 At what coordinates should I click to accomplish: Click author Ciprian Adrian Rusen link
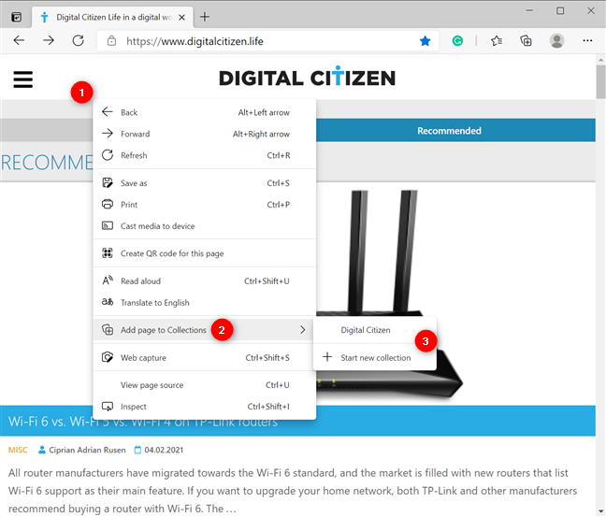pyautogui.click(x=87, y=450)
